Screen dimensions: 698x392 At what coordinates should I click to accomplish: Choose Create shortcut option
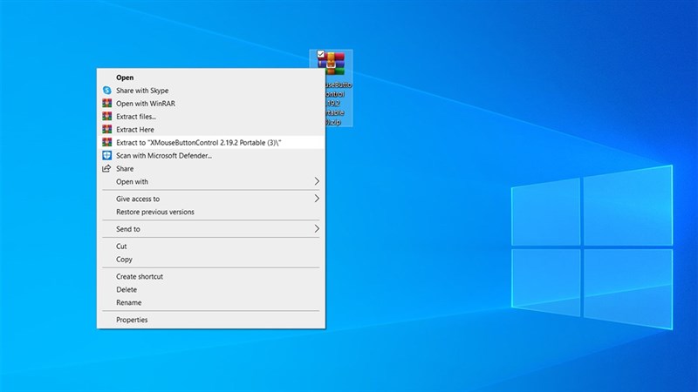[140, 276]
